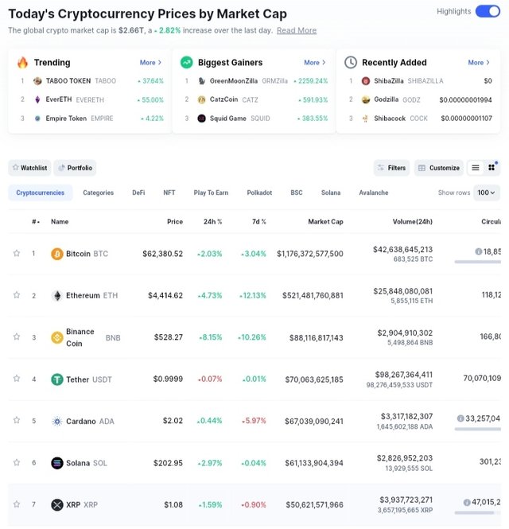Open the Play To Earn tab

coord(211,193)
